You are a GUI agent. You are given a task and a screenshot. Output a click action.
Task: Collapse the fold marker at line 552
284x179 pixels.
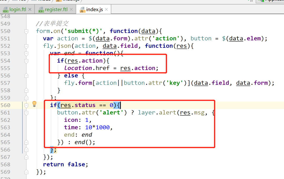tap(26, 46)
